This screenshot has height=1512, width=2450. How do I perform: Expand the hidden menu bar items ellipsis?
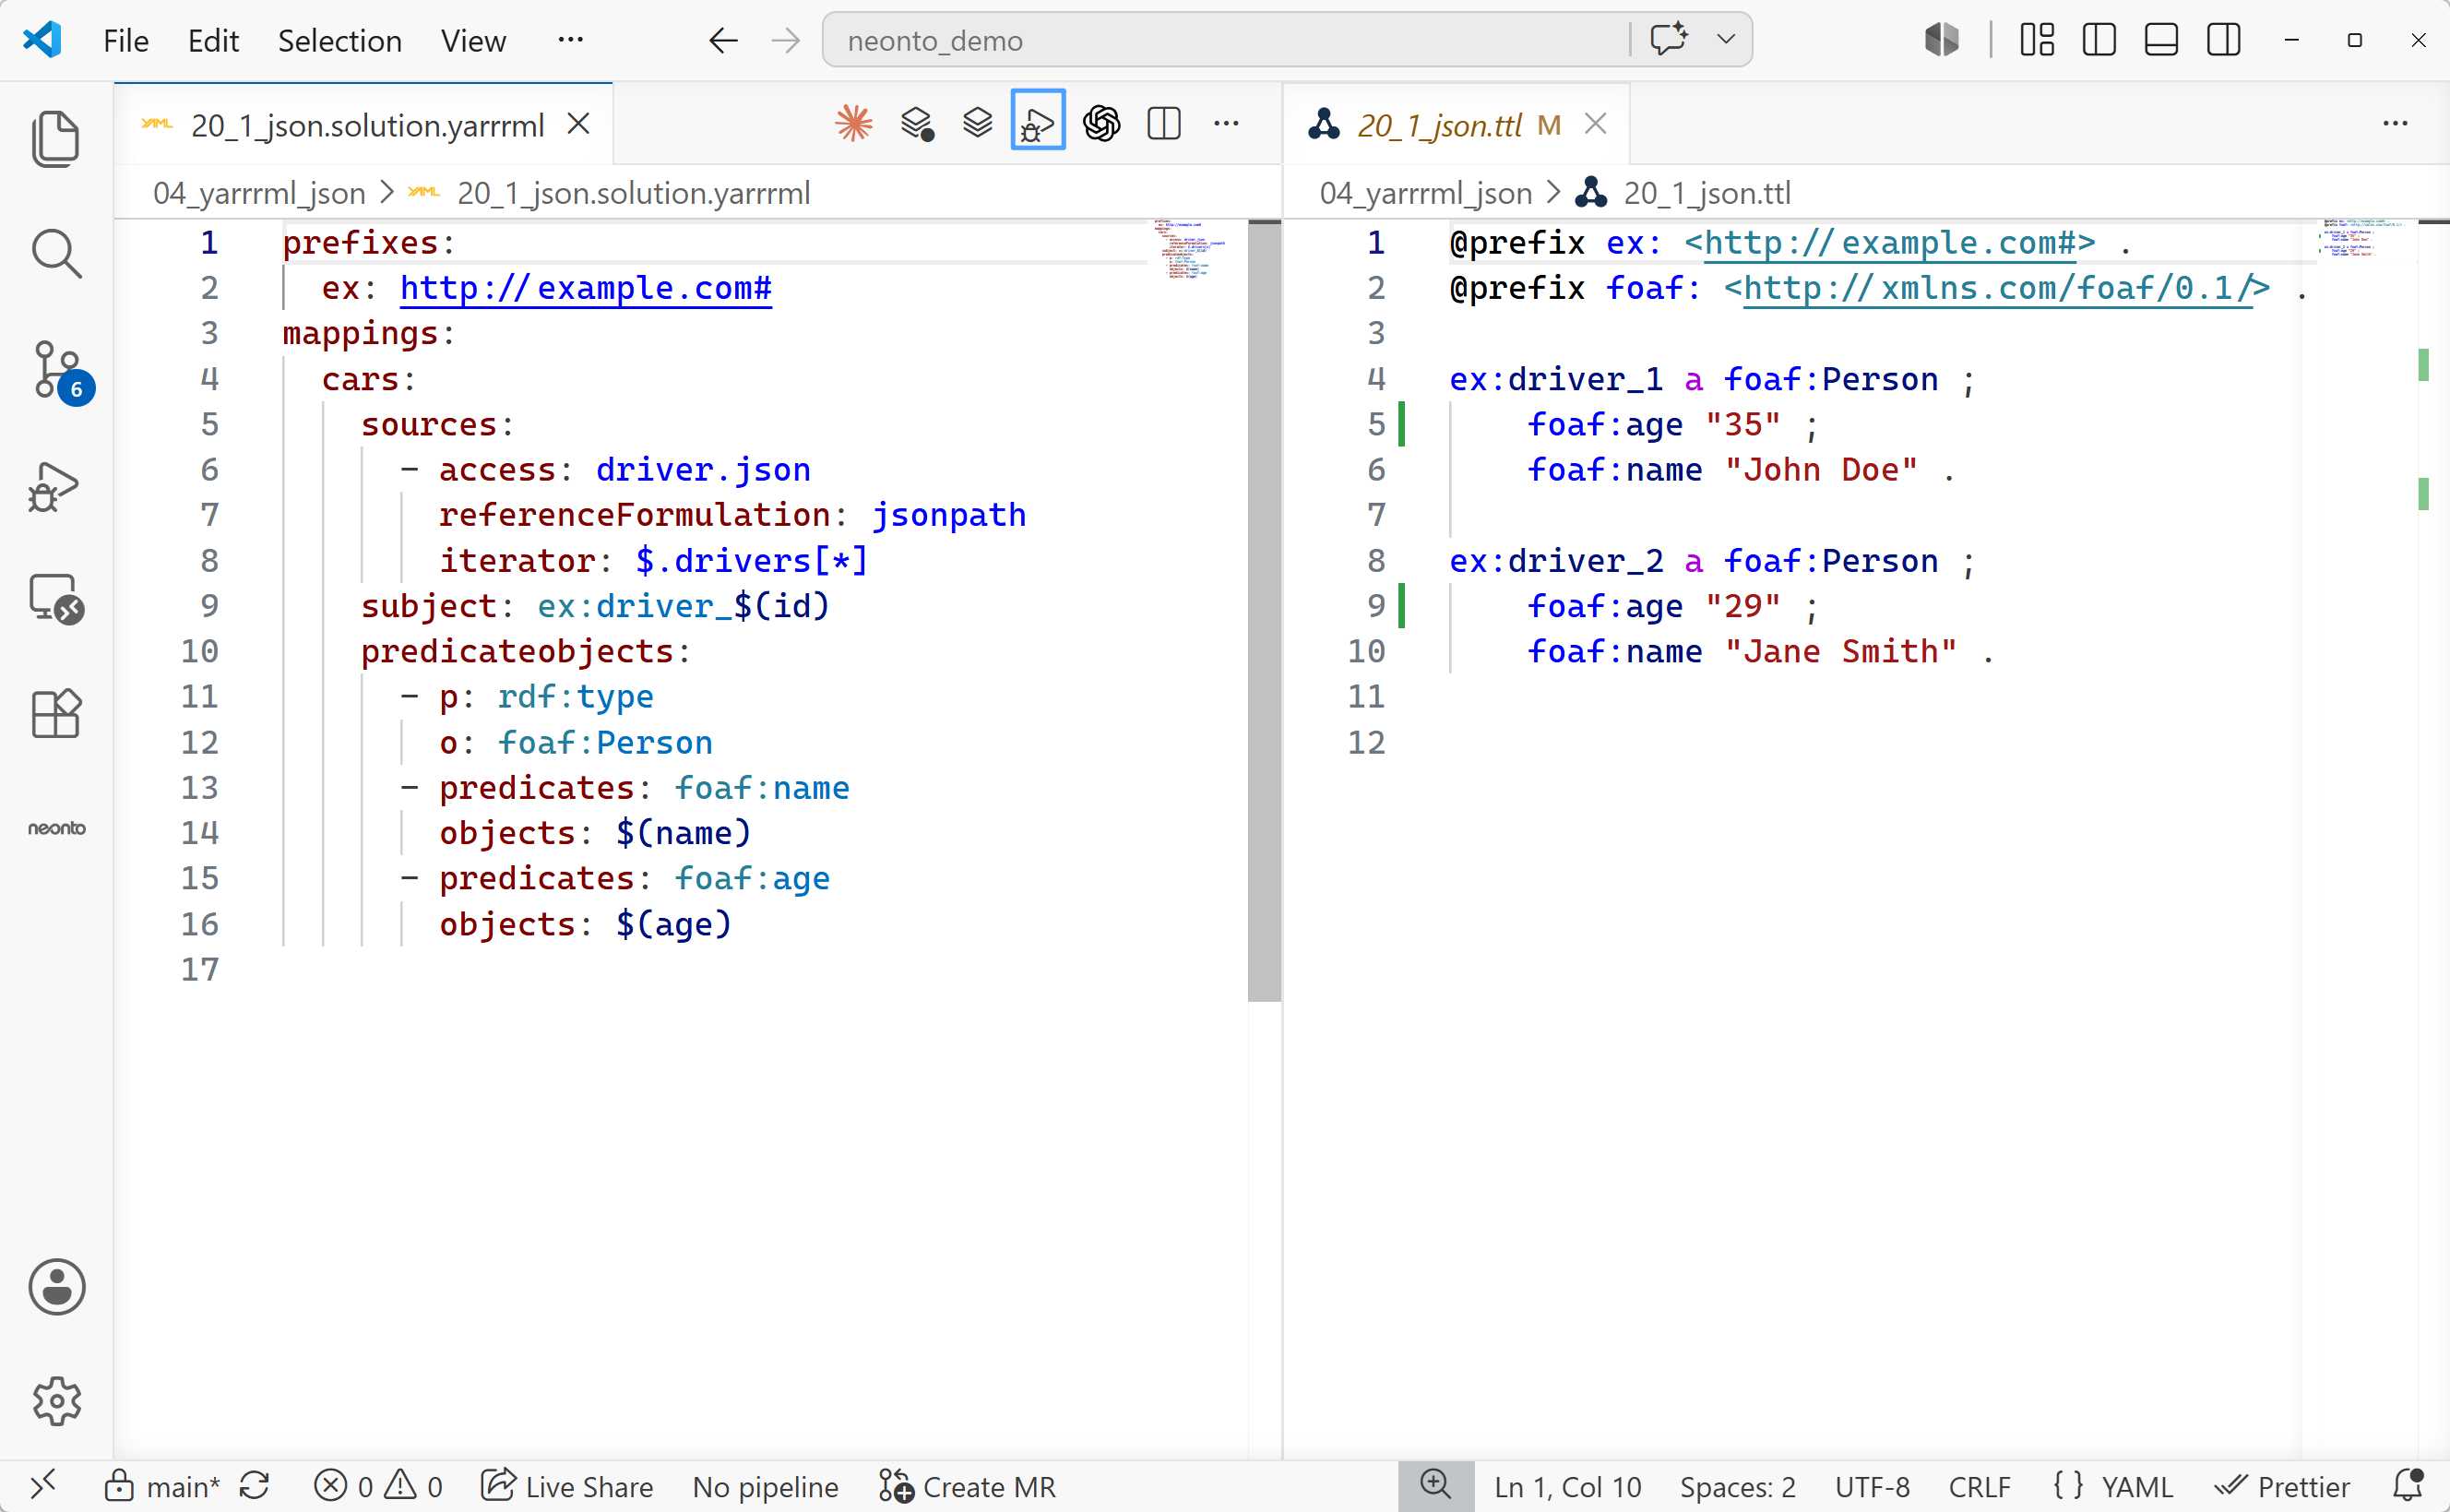(571, 40)
